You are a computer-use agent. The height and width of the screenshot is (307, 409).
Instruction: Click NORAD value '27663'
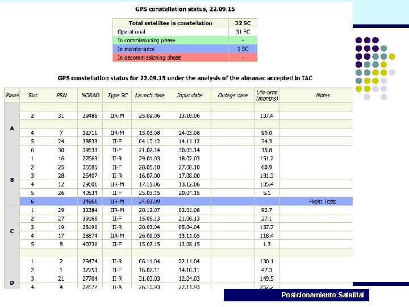(90, 159)
